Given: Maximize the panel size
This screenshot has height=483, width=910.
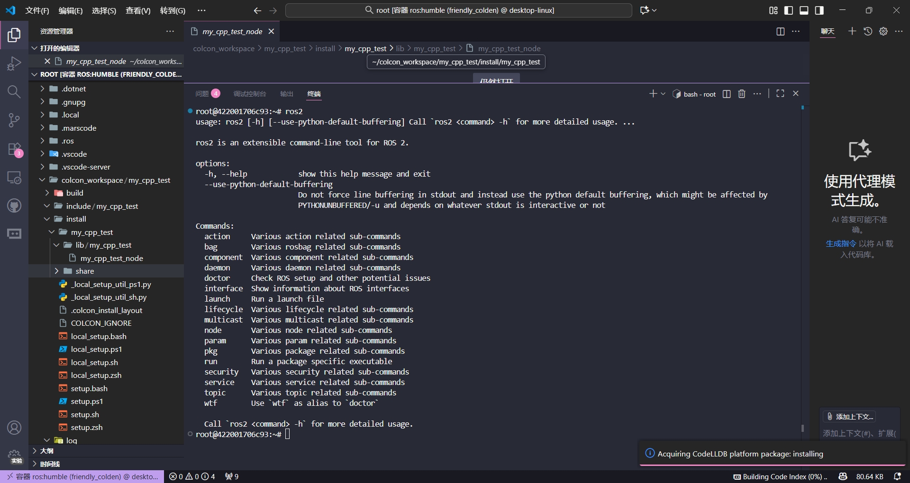Looking at the screenshot, I should pos(780,94).
